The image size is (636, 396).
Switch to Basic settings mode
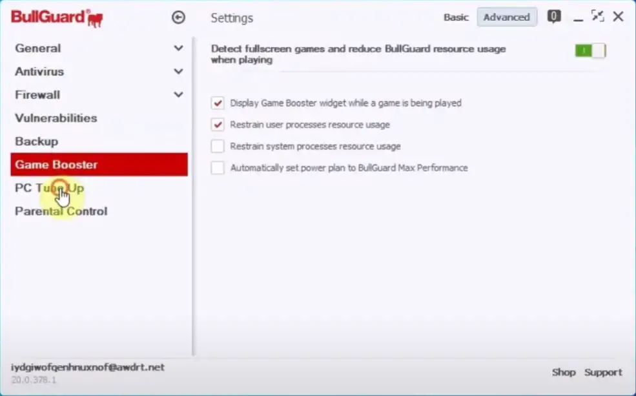click(x=456, y=17)
